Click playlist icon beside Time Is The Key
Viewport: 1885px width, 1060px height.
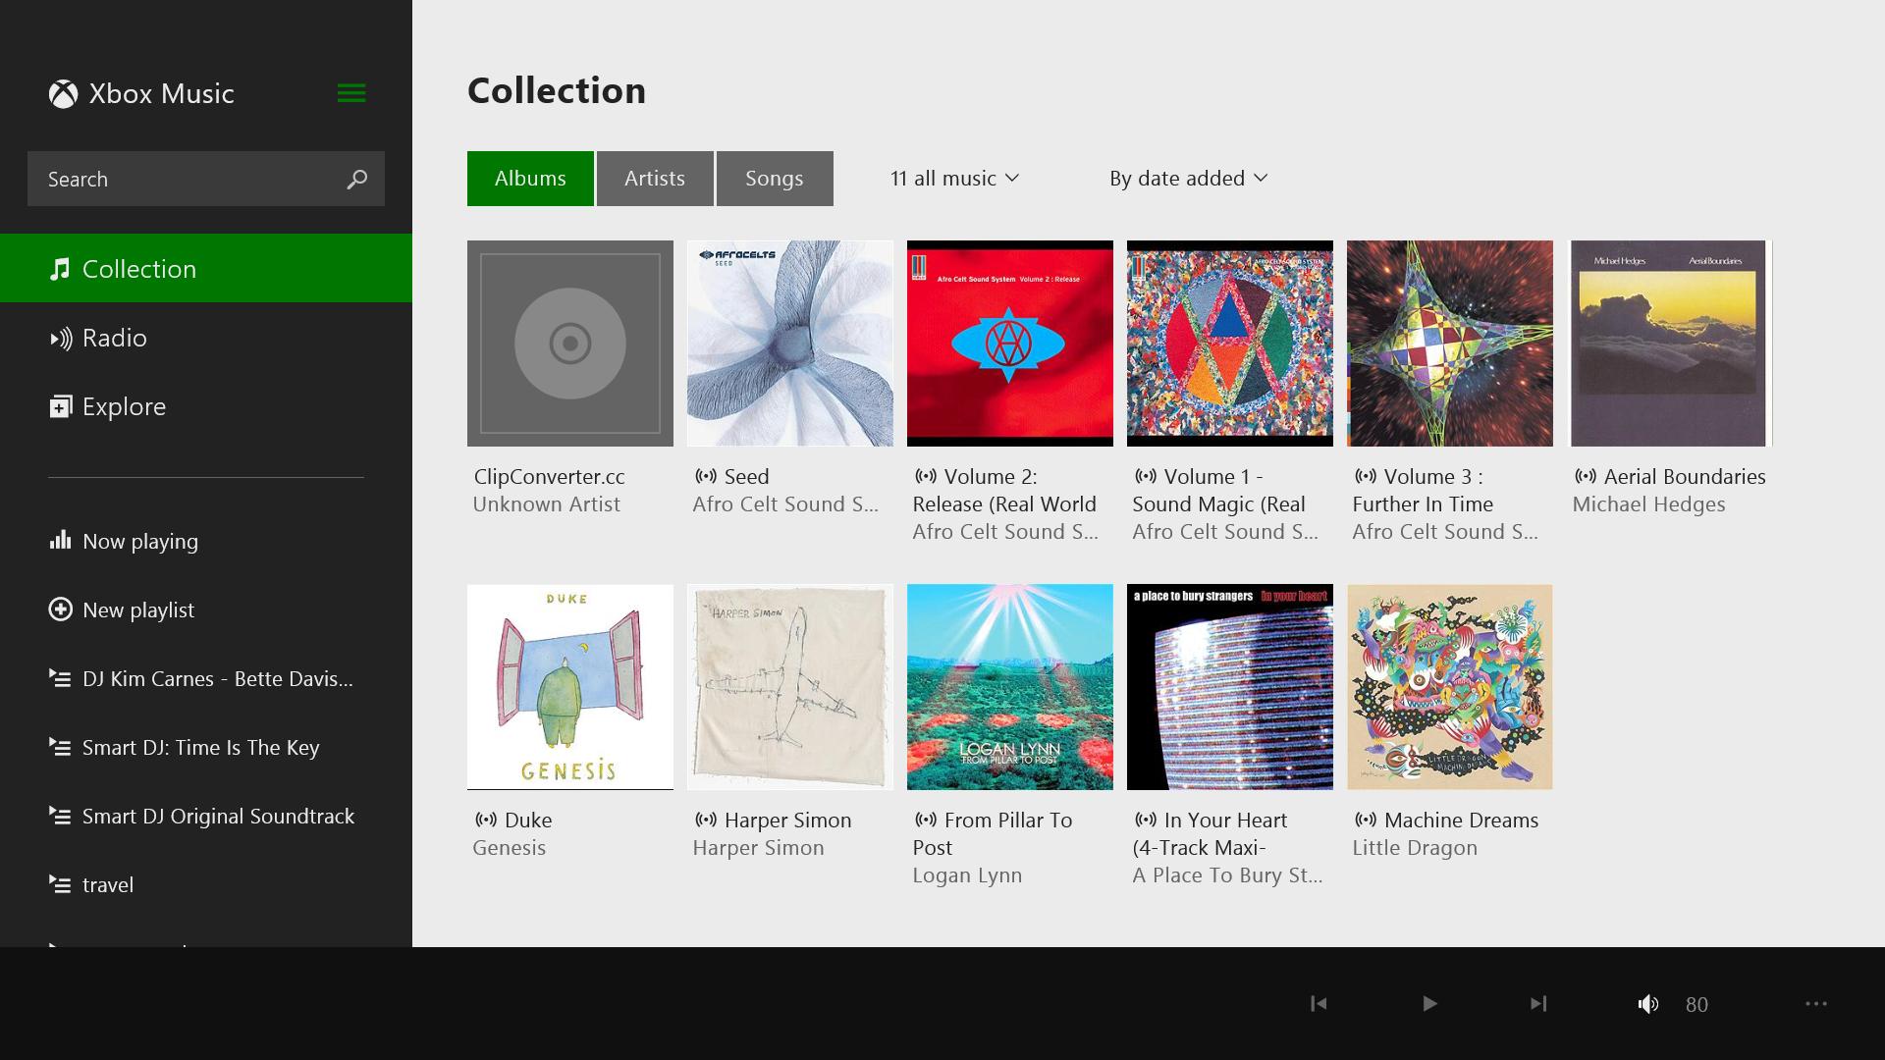[x=60, y=747]
